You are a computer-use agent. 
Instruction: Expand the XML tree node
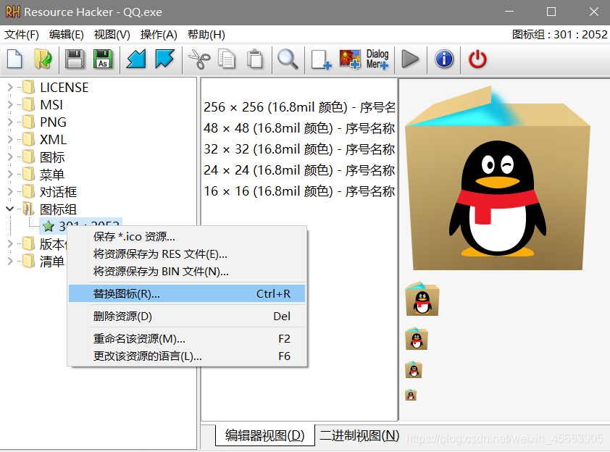[10, 139]
